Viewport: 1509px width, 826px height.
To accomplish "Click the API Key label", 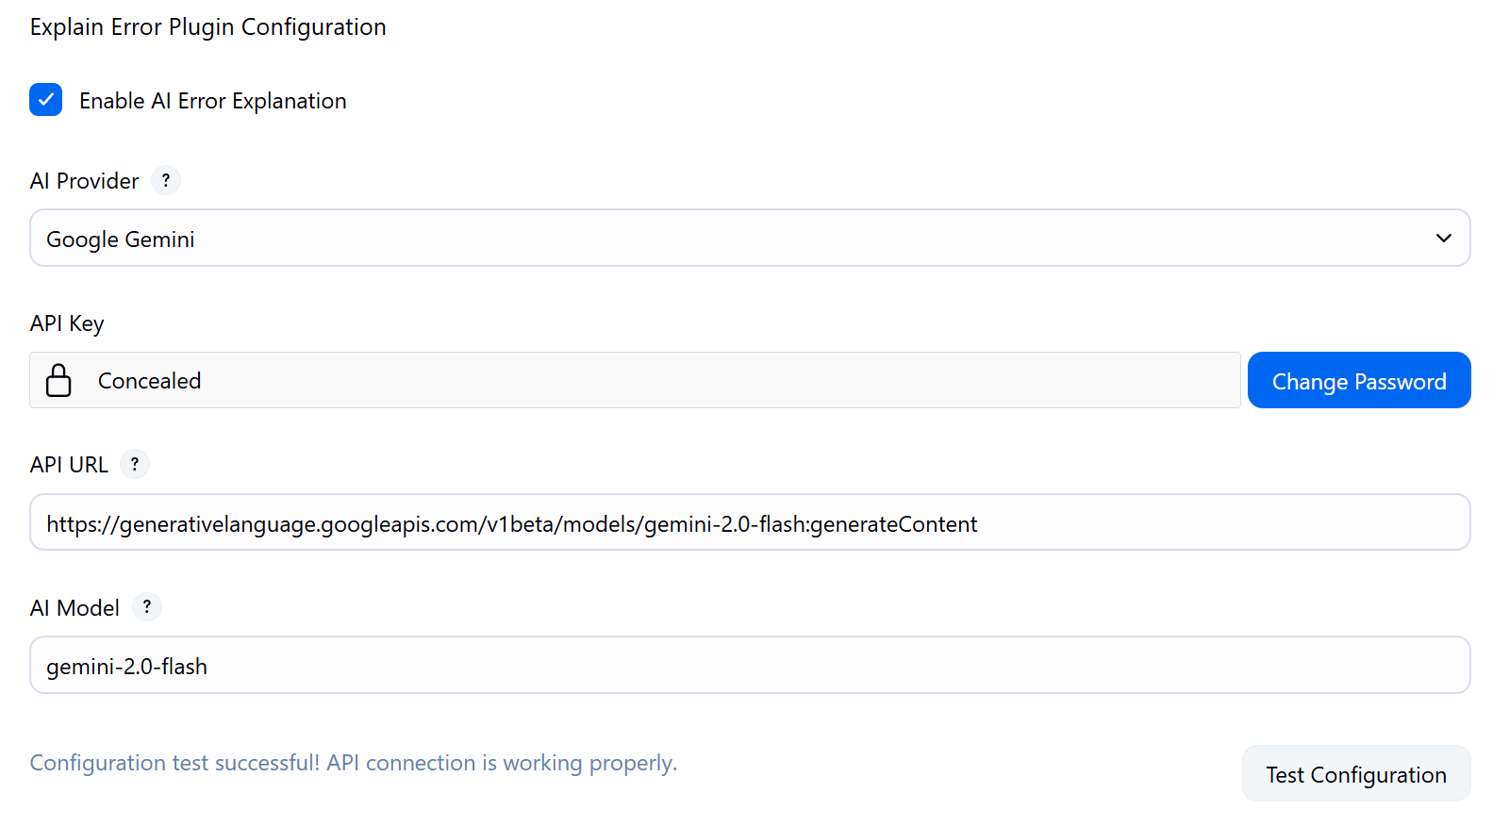I will tap(67, 323).
